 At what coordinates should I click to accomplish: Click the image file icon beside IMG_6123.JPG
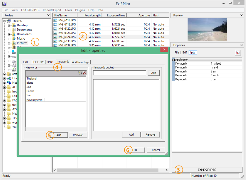point(55,33)
